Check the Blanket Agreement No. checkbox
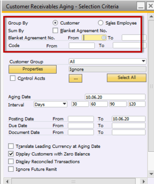The width and height of the screenshot is (154, 184). click(55, 30)
